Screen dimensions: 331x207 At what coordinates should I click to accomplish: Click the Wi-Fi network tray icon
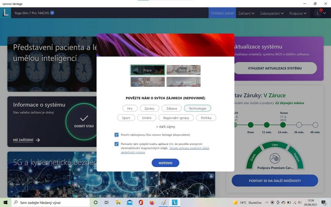click(294, 202)
